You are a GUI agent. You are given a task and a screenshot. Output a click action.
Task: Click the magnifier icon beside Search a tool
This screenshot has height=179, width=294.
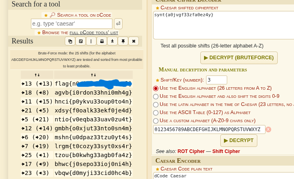pyautogui.click(x=53, y=15)
